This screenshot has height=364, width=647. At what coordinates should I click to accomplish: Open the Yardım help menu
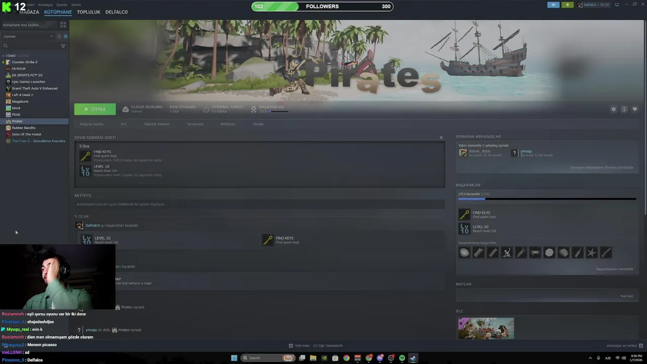click(x=76, y=5)
